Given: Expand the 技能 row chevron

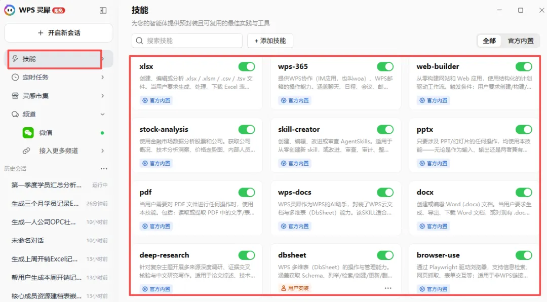Looking at the screenshot, I should coord(103,59).
